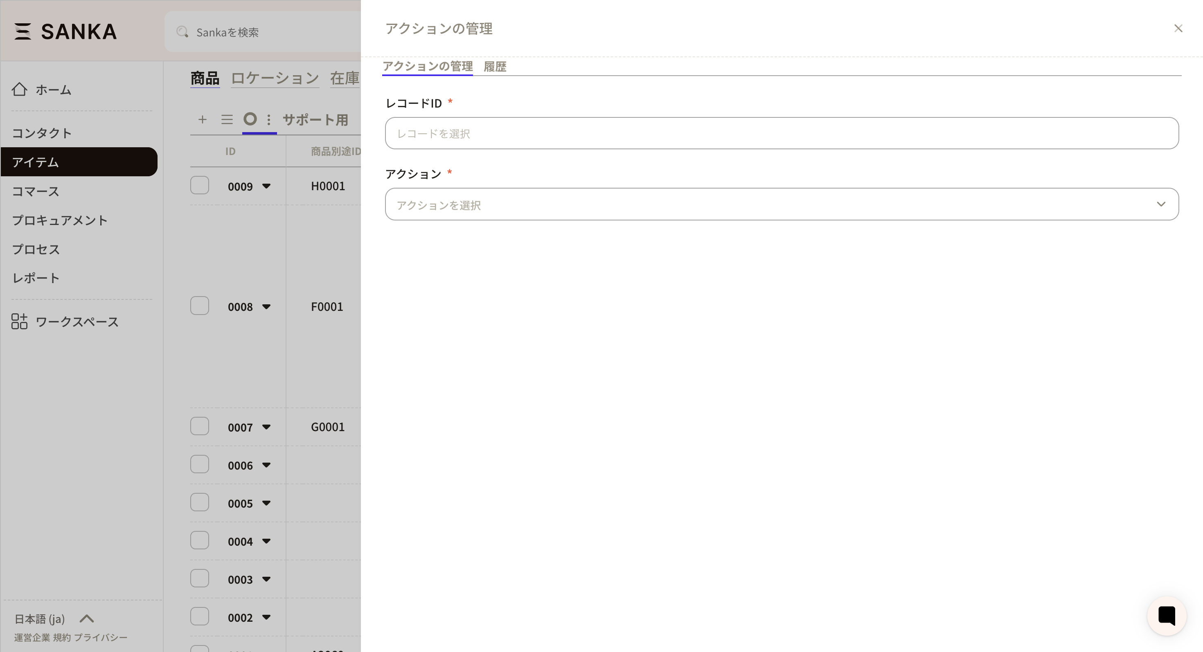Select the checkbox for row 0004
Image resolution: width=1203 pixels, height=652 pixels.
tap(199, 540)
